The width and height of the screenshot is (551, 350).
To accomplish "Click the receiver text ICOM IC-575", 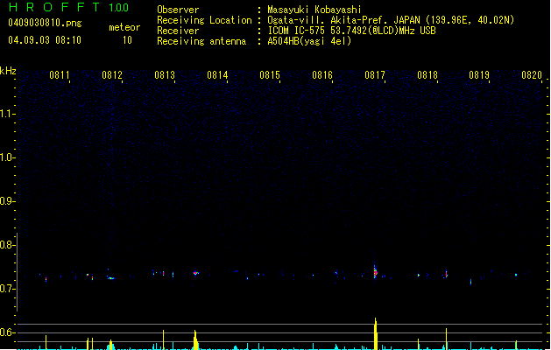I will 296,31.
